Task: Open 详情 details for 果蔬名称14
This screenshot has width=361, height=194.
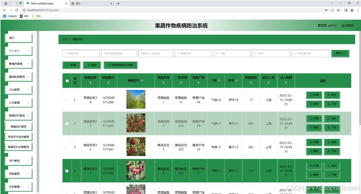Action: [314, 95]
